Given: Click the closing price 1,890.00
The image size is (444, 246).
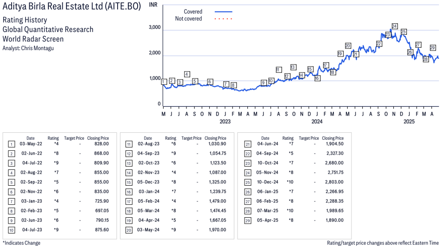Looking at the screenshot, I should [x=335, y=220].
